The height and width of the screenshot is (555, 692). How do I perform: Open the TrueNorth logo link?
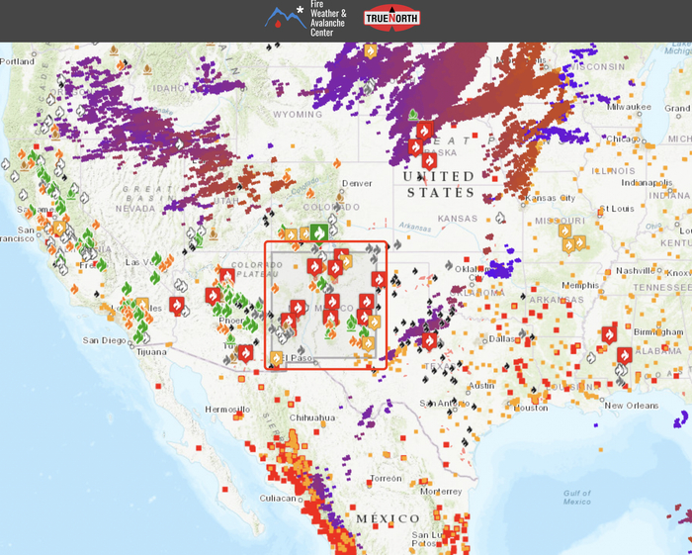click(391, 18)
